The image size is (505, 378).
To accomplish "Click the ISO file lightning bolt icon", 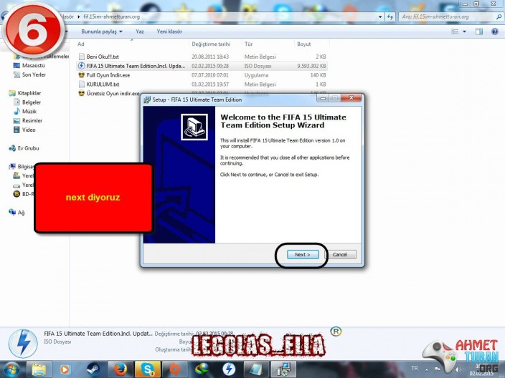I will 82,66.
